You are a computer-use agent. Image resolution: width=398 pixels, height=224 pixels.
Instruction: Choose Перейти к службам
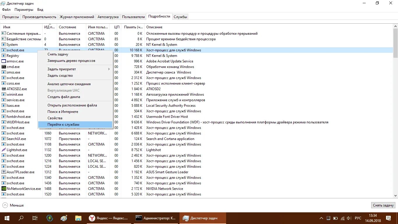(75, 125)
